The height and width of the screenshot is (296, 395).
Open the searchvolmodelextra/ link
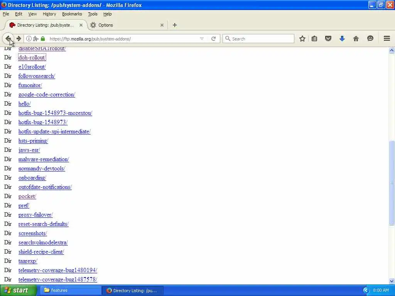tap(43, 243)
